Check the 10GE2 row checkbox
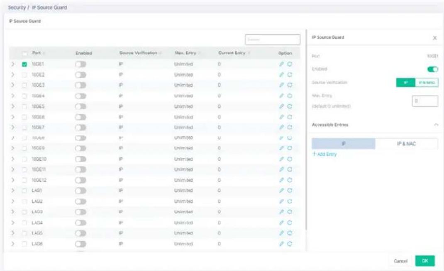This screenshot has width=444, height=271. (x=24, y=75)
